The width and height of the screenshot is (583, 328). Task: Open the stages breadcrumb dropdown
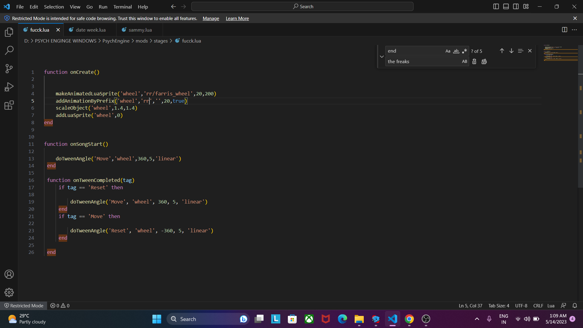(x=161, y=41)
